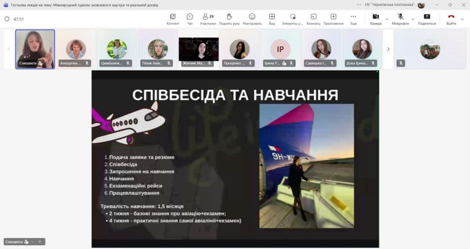Open the dropdown arrow next to Выйти
Image resolution: width=470 pixels, height=249 pixels.
(463, 19)
